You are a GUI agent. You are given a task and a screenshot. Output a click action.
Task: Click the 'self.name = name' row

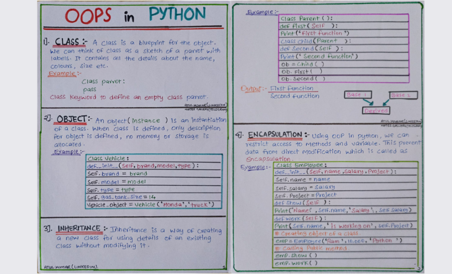tap(345, 180)
